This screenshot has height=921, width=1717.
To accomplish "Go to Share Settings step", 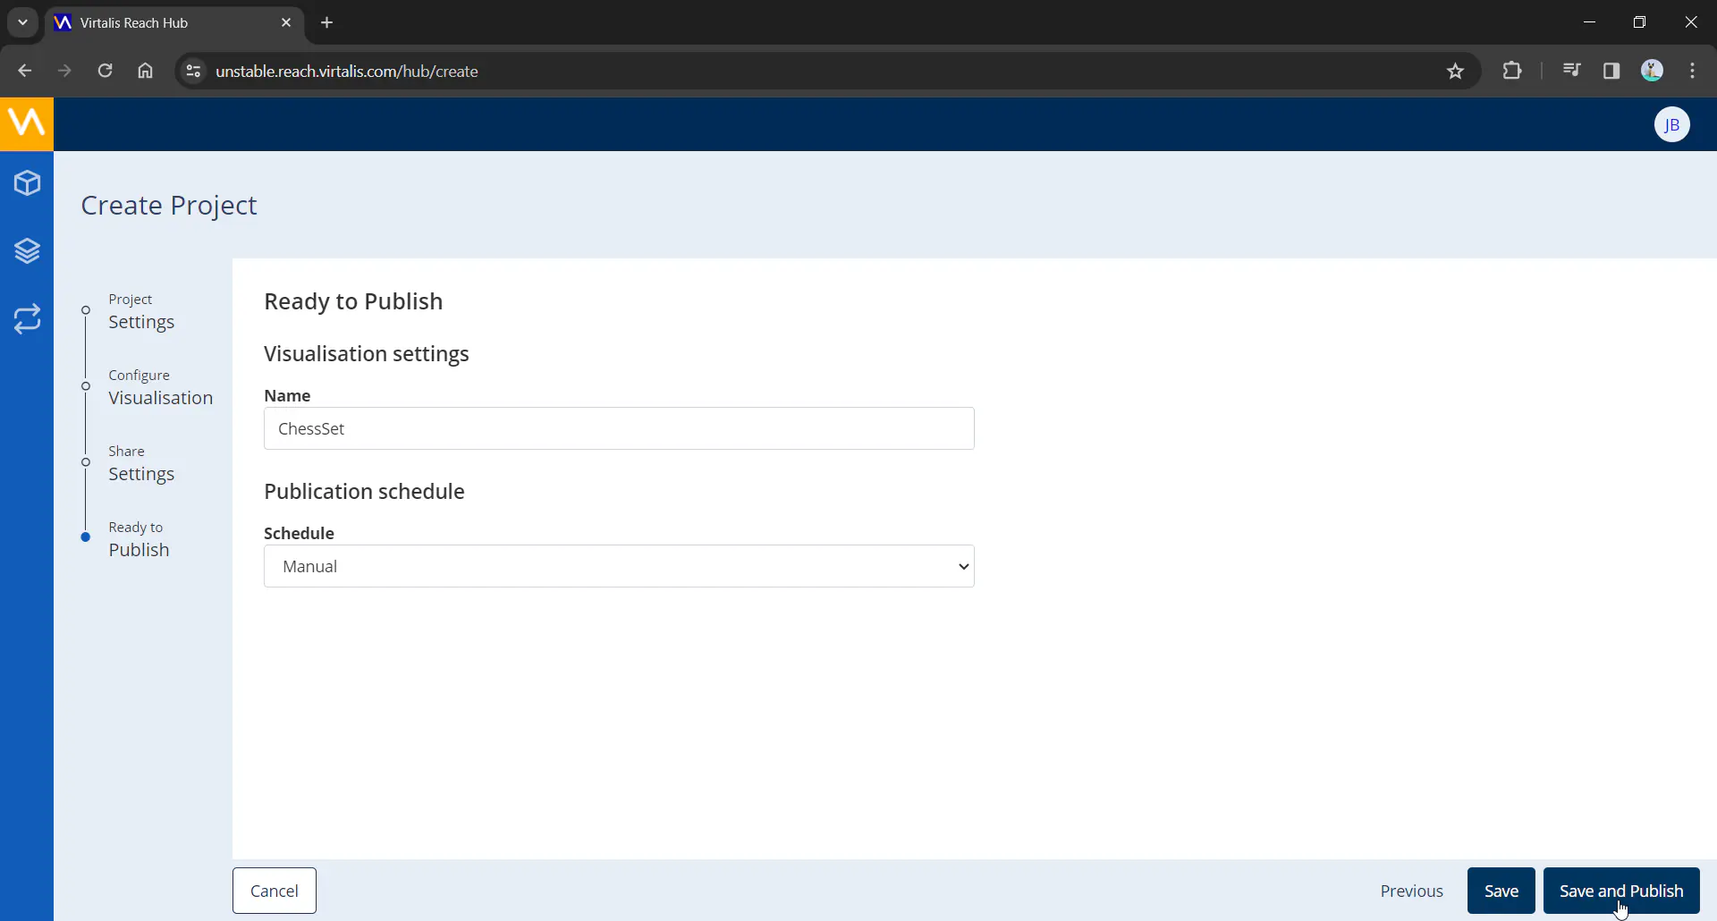I will pyautogui.click(x=141, y=463).
